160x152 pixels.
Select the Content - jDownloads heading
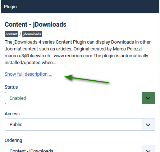click(x=36, y=24)
